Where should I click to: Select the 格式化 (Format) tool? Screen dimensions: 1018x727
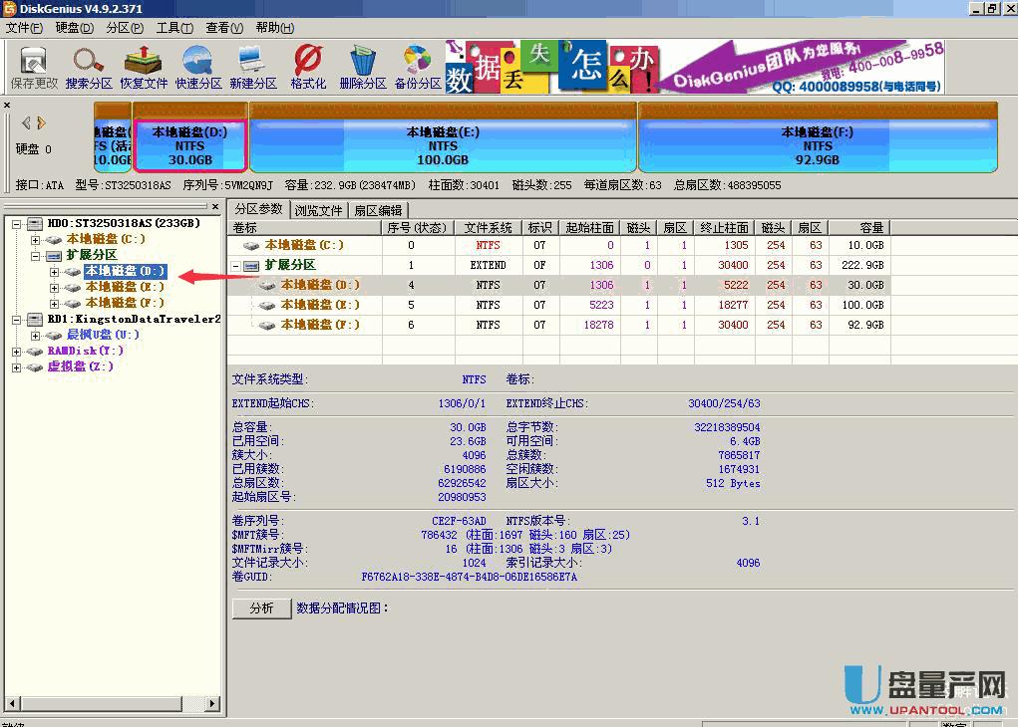pos(307,67)
